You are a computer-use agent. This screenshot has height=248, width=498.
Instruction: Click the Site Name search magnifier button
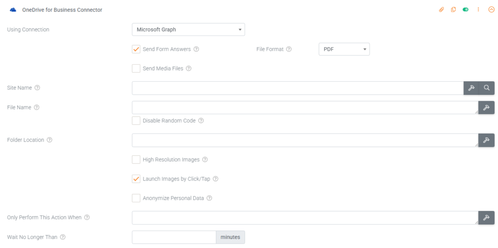pyautogui.click(x=487, y=88)
